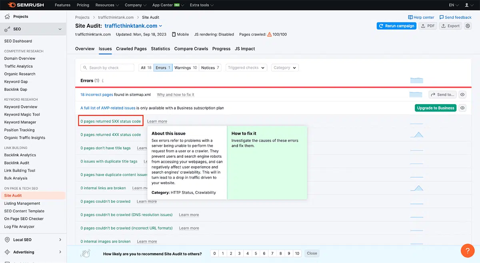Screen dimensions: 480x263
Task: Open Keyword Magic Tool in sidebar
Action: [x=22, y=114]
